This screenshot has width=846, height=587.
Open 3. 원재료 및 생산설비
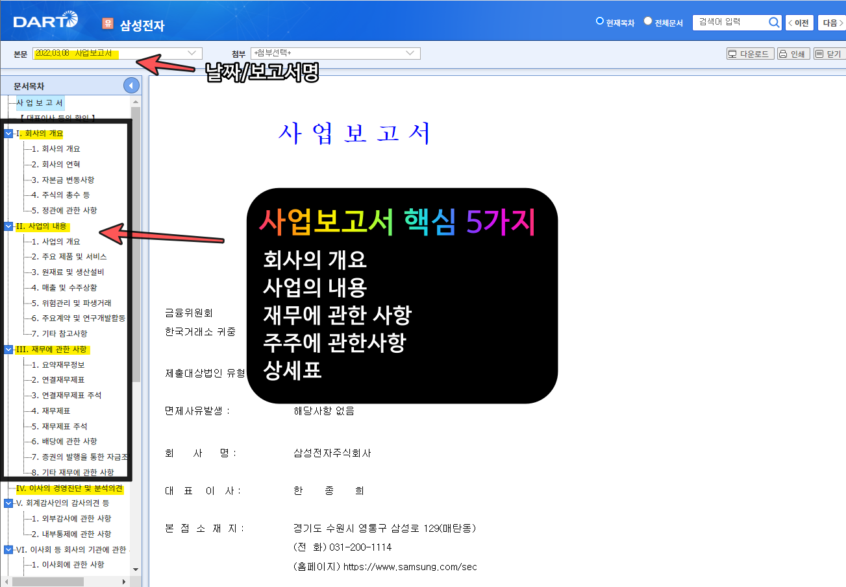(68, 272)
